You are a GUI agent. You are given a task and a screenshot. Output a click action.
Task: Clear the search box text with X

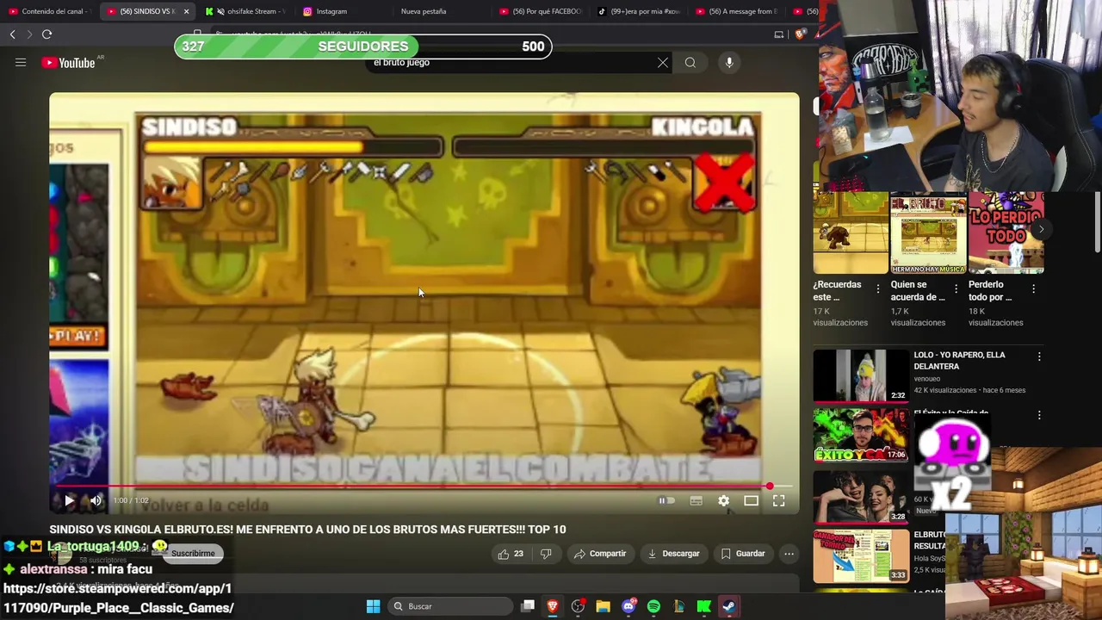663,63
